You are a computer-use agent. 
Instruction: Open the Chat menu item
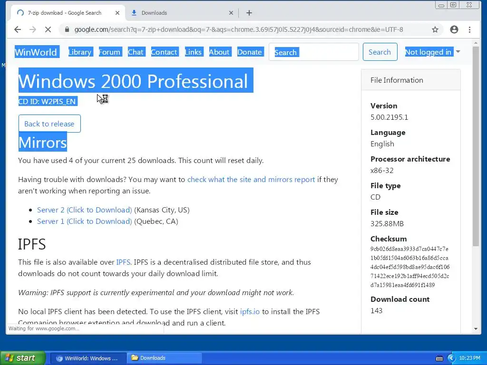click(x=136, y=52)
